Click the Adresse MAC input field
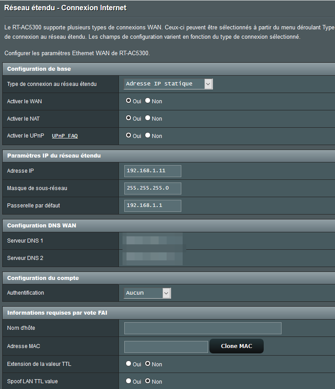The image size is (335, 389). coord(166,347)
